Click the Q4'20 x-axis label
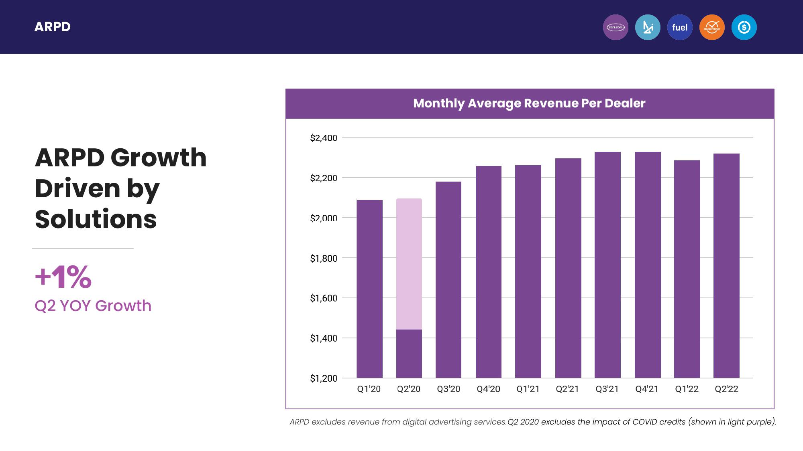The width and height of the screenshot is (803, 451). pyautogui.click(x=488, y=389)
